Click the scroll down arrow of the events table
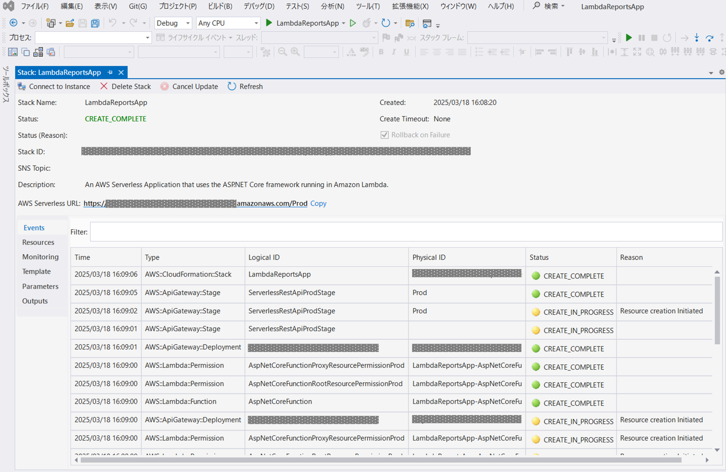 (x=717, y=450)
